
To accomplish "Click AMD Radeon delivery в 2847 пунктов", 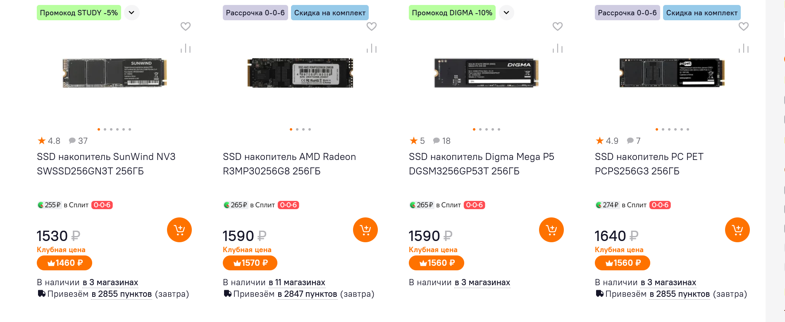I will [x=307, y=294].
